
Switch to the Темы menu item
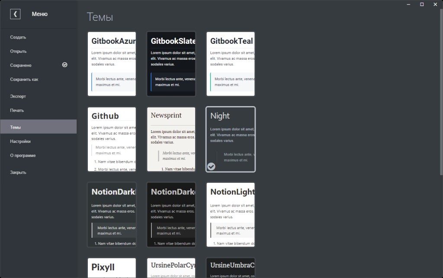(39, 127)
